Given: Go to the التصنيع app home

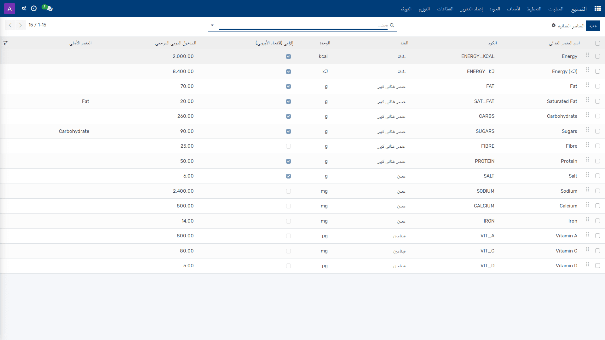Looking at the screenshot, I should point(579,9).
